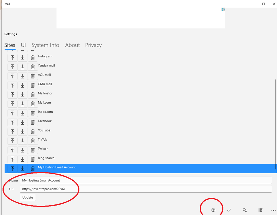Delete the Facebook entry

33,122
